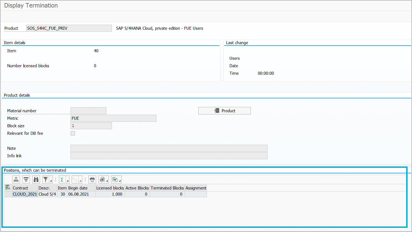Viewport: 412px width, 232px height.
Task: Open Find with the binoculars icon
Action: click(x=36, y=179)
